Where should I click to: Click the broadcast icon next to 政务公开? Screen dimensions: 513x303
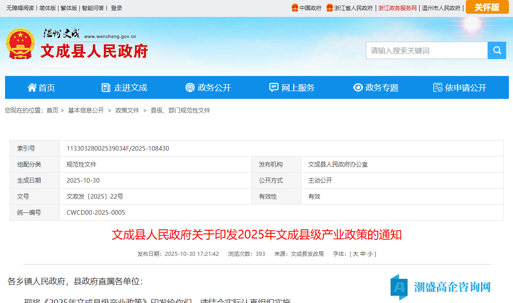click(189, 87)
